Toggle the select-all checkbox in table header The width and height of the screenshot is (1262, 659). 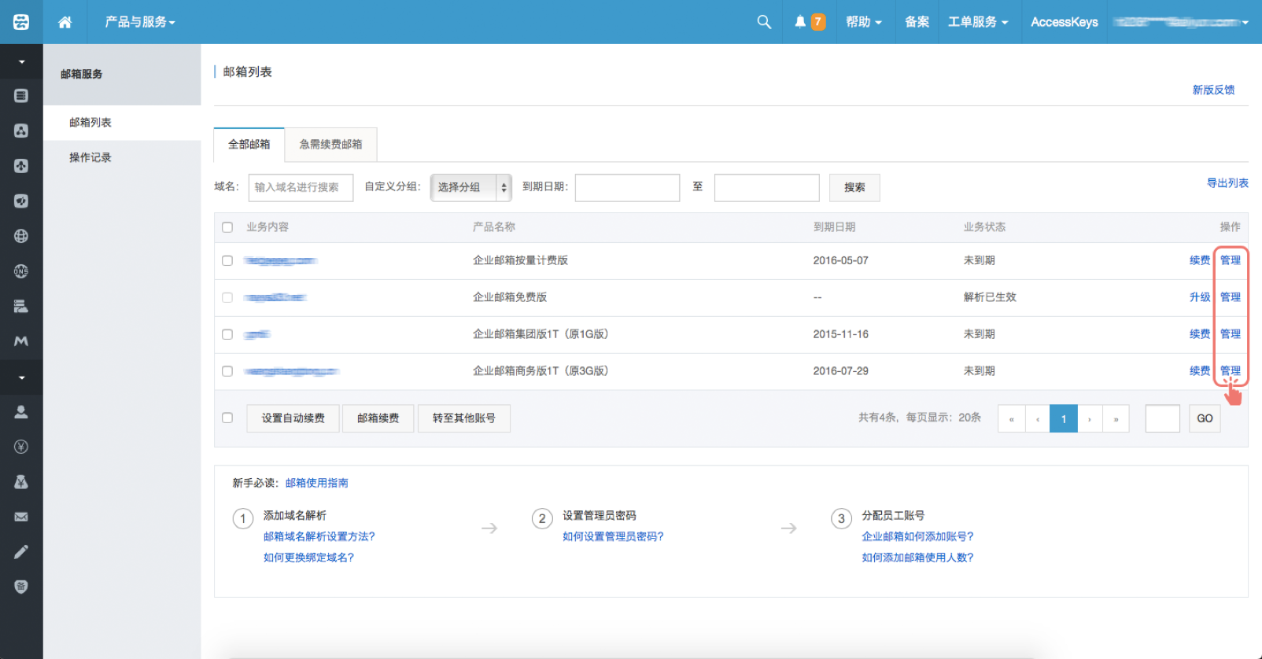[x=227, y=227]
